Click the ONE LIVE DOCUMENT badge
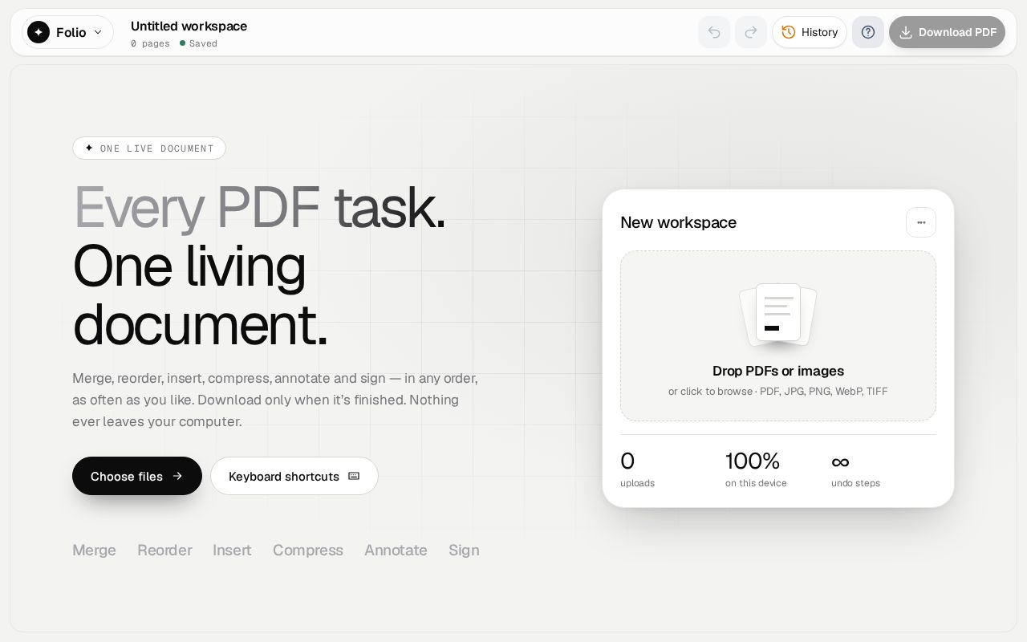 point(149,148)
